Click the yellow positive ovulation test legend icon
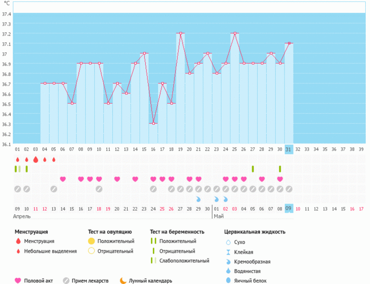The image size is (370, 284). [x=91, y=241]
